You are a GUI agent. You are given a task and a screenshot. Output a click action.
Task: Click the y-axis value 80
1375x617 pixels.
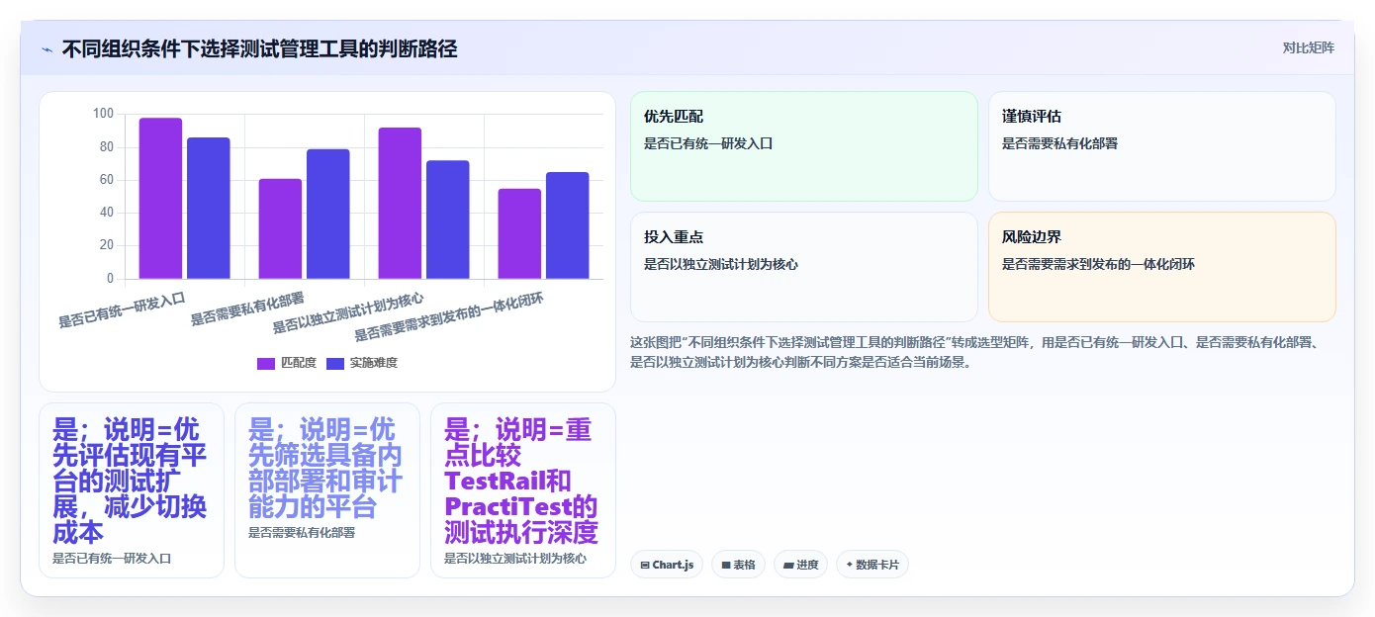tap(107, 147)
